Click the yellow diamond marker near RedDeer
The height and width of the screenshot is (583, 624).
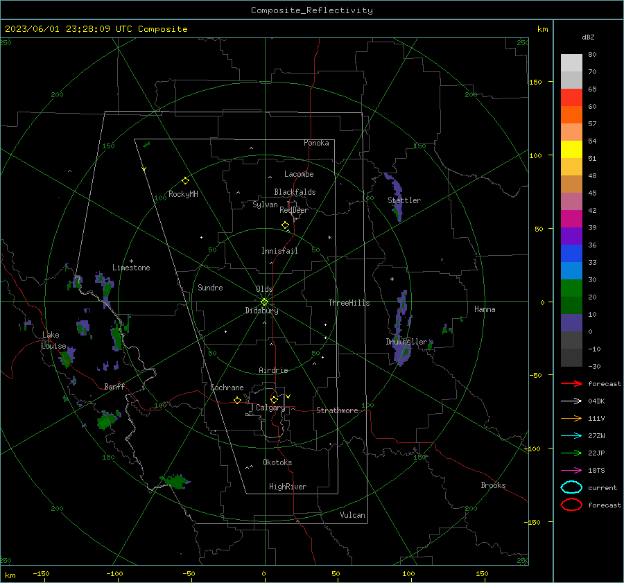click(x=285, y=225)
